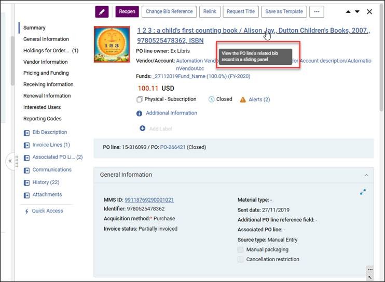Open Quick Access lightning shortcut
The height and width of the screenshot is (282, 385).
tap(26, 211)
